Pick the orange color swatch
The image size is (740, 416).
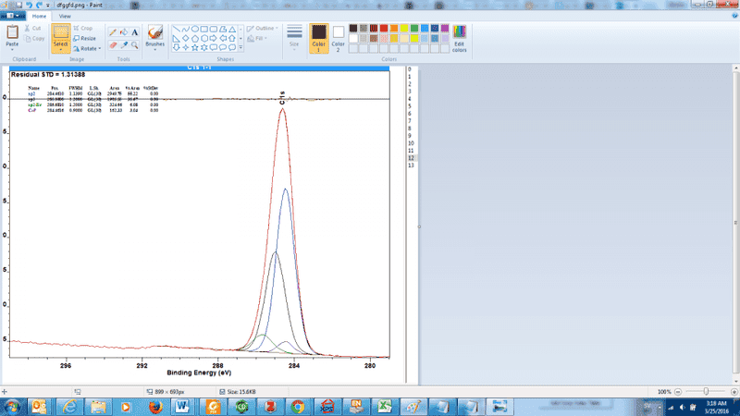tap(394, 29)
